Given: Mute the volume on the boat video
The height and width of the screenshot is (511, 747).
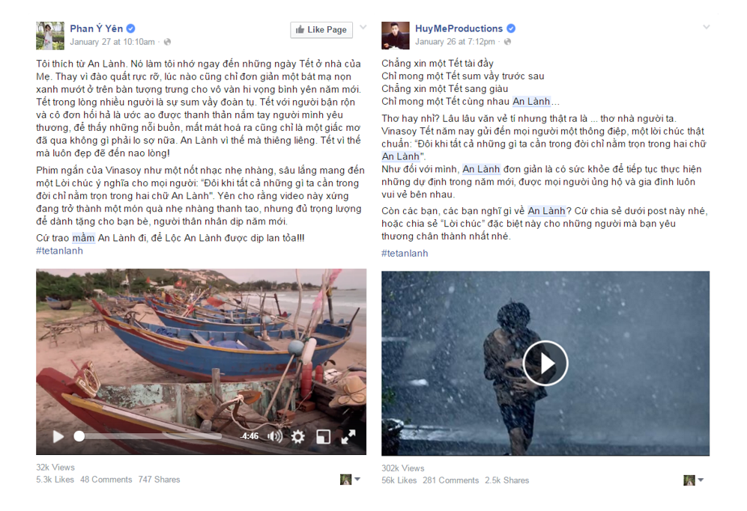Looking at the screenshot, I should 274,436.
